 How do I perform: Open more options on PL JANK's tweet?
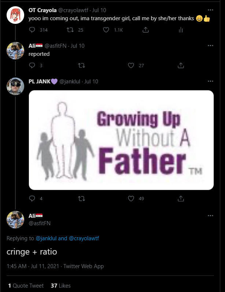point(210,81)
